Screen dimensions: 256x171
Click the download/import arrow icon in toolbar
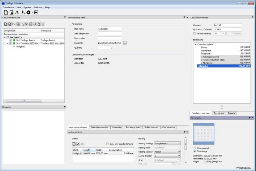(x=23, y=12)
